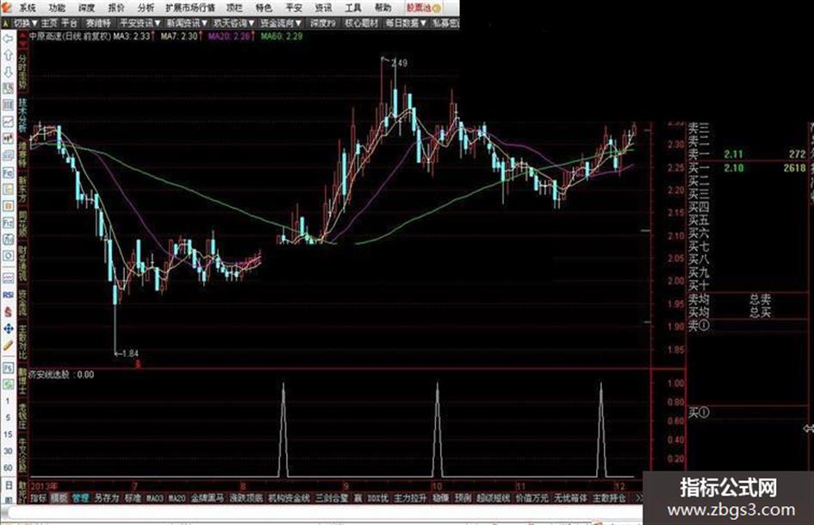The width and height of the screenshot is (814, 525).
Task: Select the 30-minute period button
Action: (8, 451)
